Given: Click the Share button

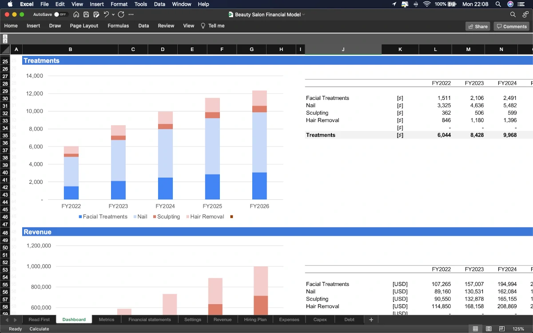Looking at the screenshot, I should [477, 26].
